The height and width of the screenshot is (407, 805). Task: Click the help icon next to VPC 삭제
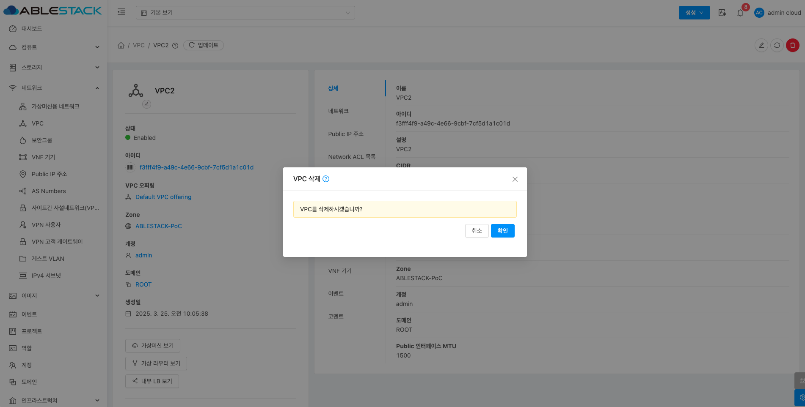pyautogui.click(x=326, y=179)
